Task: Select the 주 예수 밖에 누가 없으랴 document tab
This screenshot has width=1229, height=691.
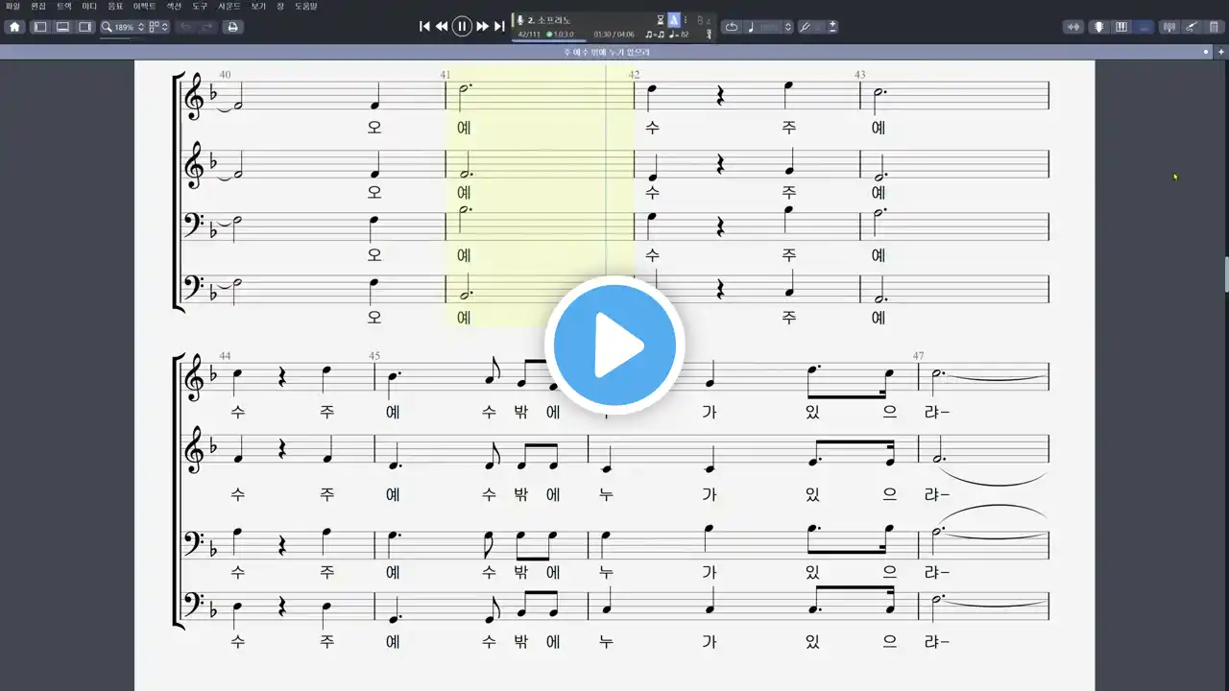Action: pyautogui.click(x=607, y=52)
